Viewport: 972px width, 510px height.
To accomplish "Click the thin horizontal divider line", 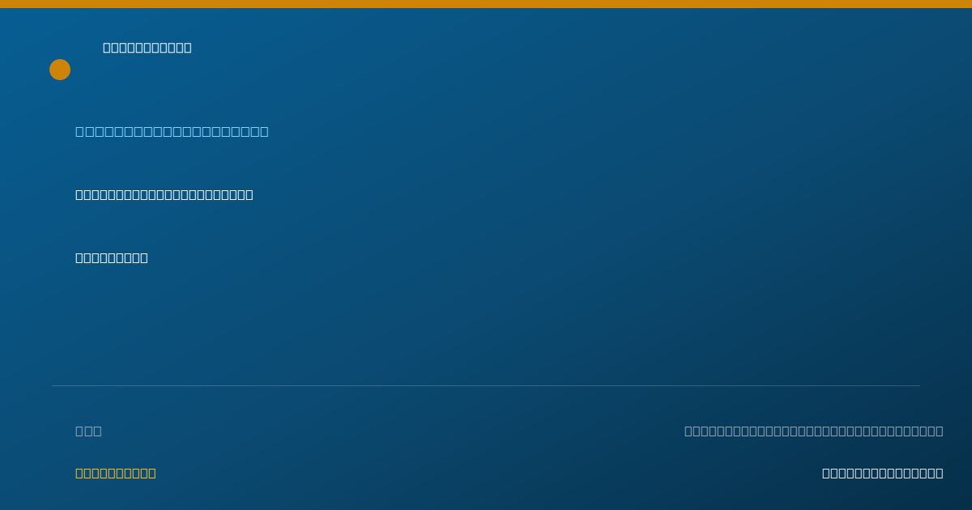I will coord(486,385).
